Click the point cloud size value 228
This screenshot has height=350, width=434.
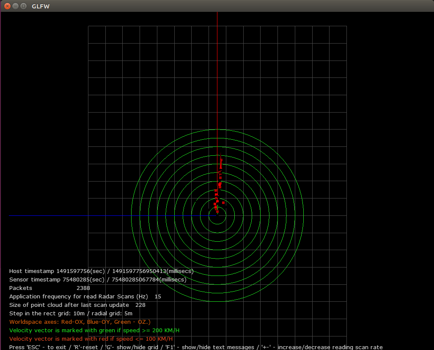pos(140,305)
